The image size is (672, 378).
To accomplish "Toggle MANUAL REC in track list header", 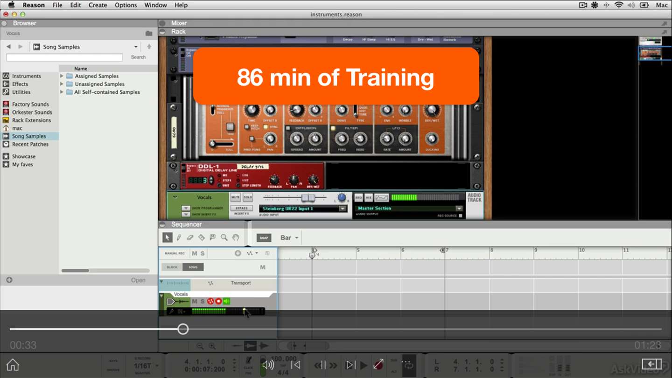I will coord(175,253).
